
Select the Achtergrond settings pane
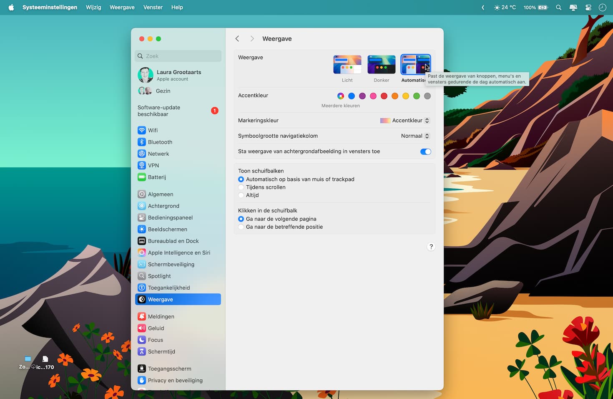click(x=163, y=206)
